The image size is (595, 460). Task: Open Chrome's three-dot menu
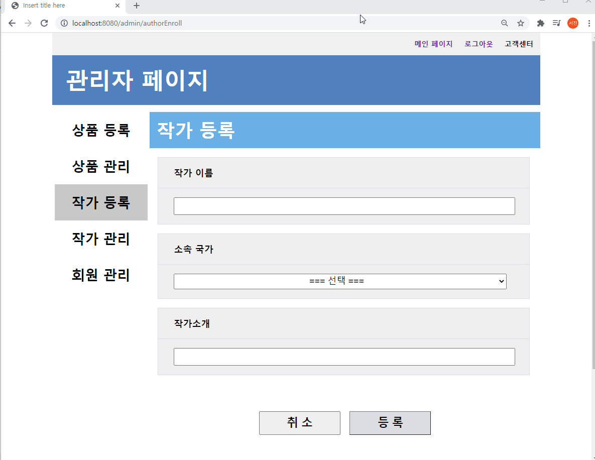click(589, 23)
